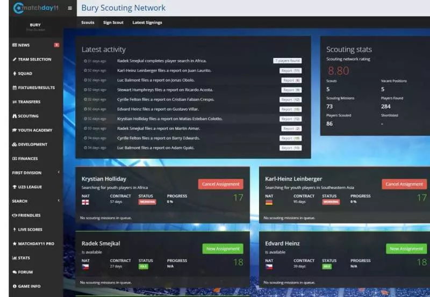Select the Scouts tab

[88, 23]
